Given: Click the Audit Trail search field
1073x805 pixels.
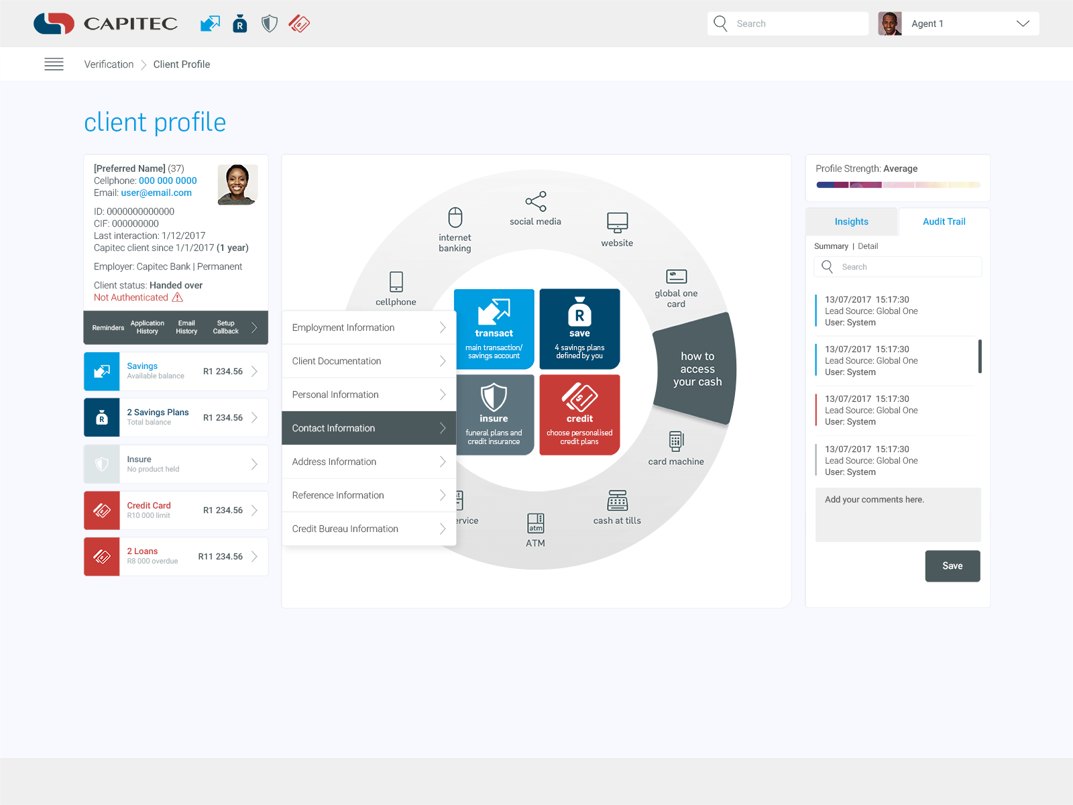Looking at the screenshot, I should (x=898, y=267).
